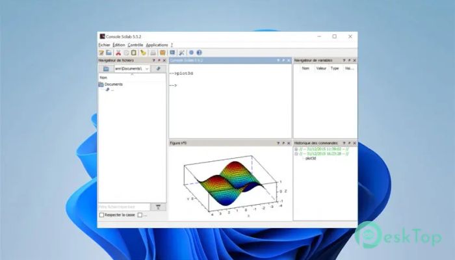Clear the console with the broom icon
Image resolution: width=455 pixels, height=260 pixels.
pos(143,53)
